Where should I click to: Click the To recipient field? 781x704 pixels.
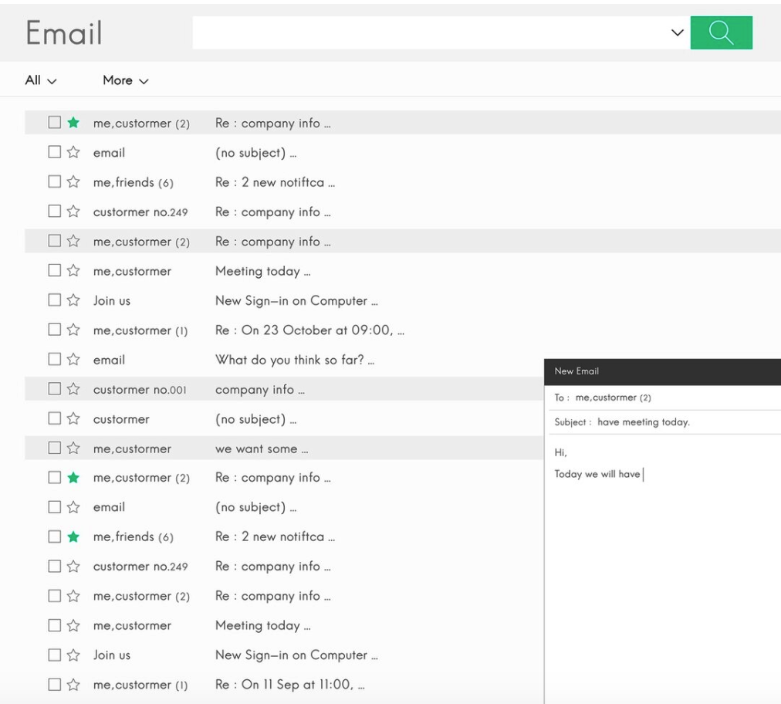[662, 398]
